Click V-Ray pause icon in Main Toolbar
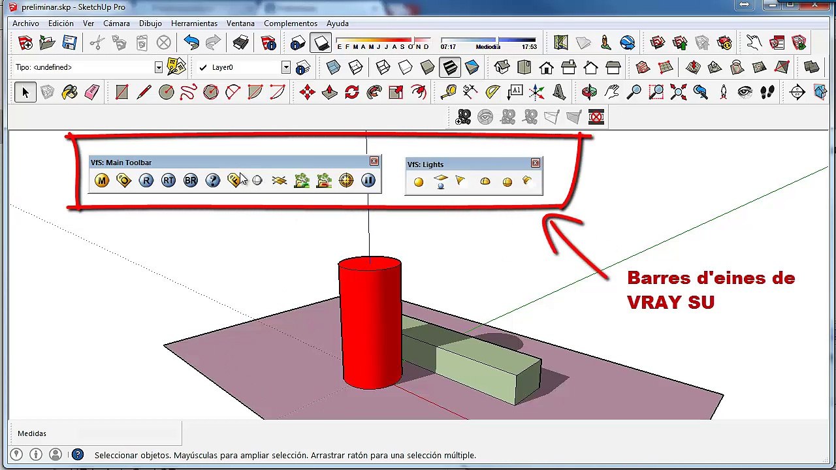Image resolution: width=836 pixels, height=470 pixels. click(x=368, y=181)
